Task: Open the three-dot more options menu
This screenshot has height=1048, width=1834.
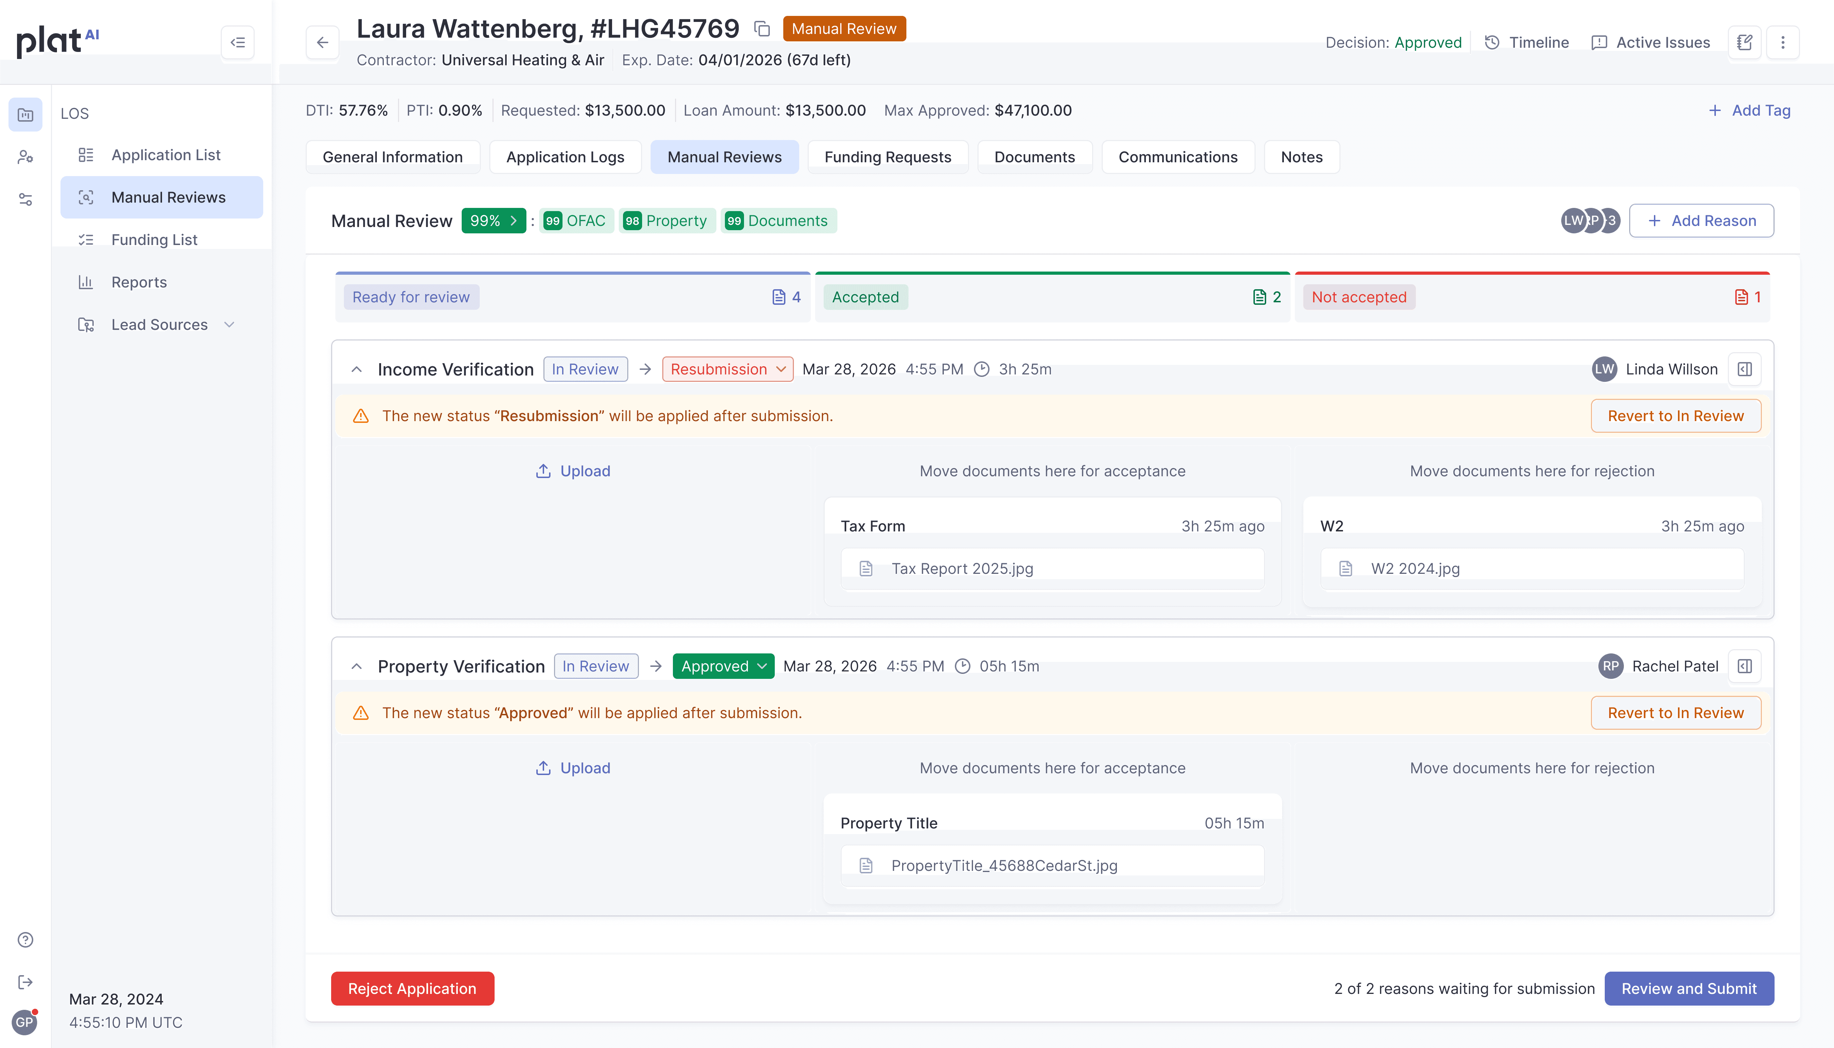Action: click(x=1783, y=42)
